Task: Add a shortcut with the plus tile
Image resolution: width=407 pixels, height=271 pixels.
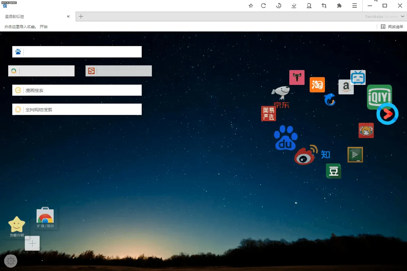Action: (32, 243)
